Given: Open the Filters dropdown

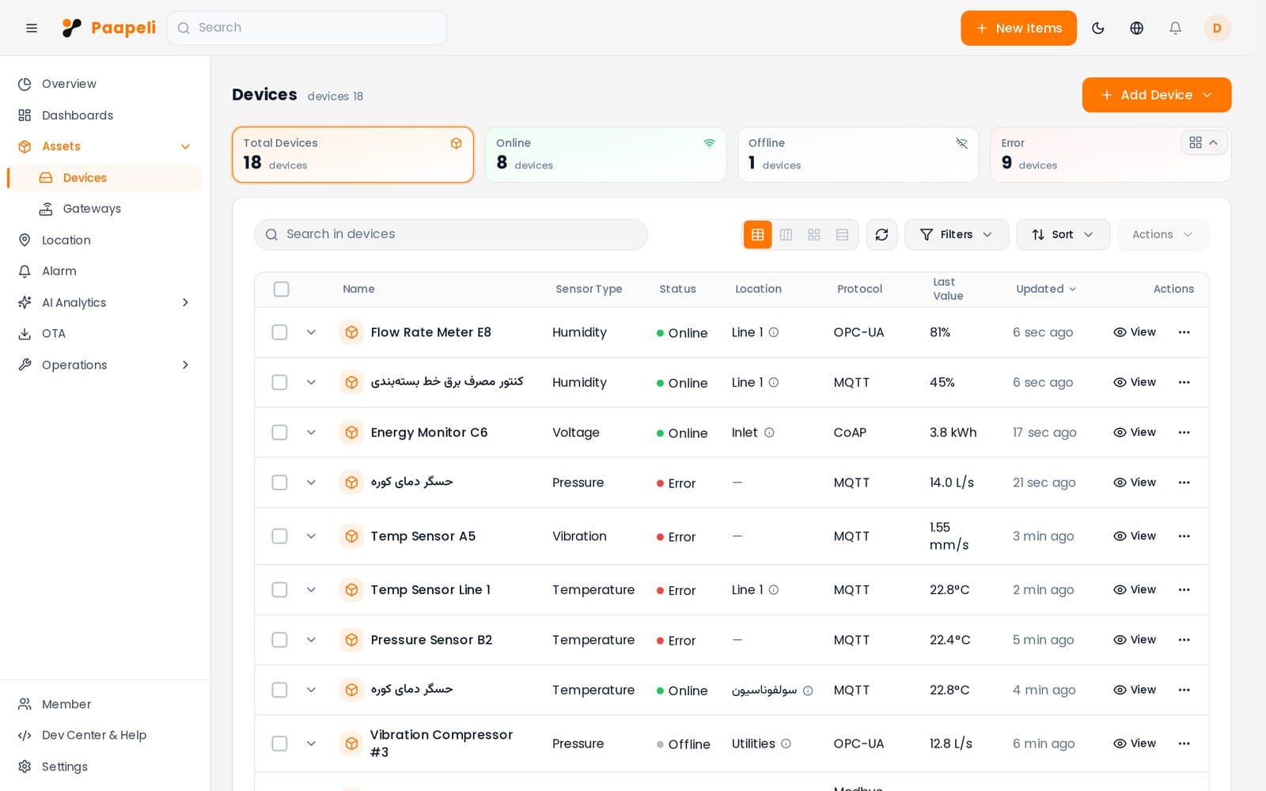Looking at the screenshot, I should pos(956,234).
